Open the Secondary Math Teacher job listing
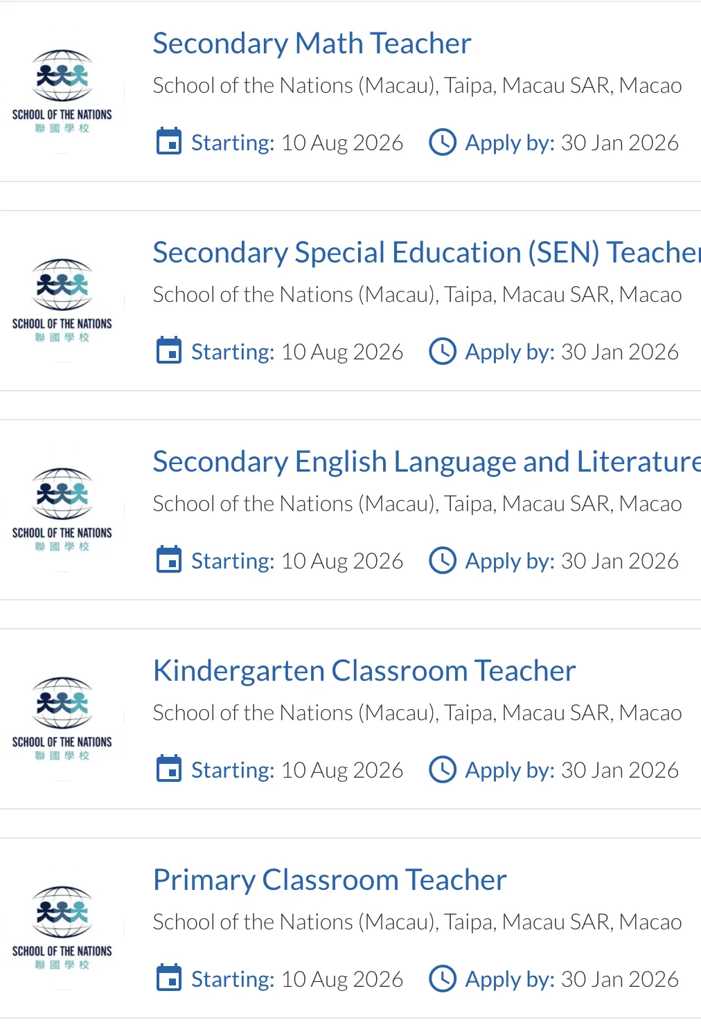Viewport: 701px width, 1036px height. pyautogui.click(x=312, y=44)
